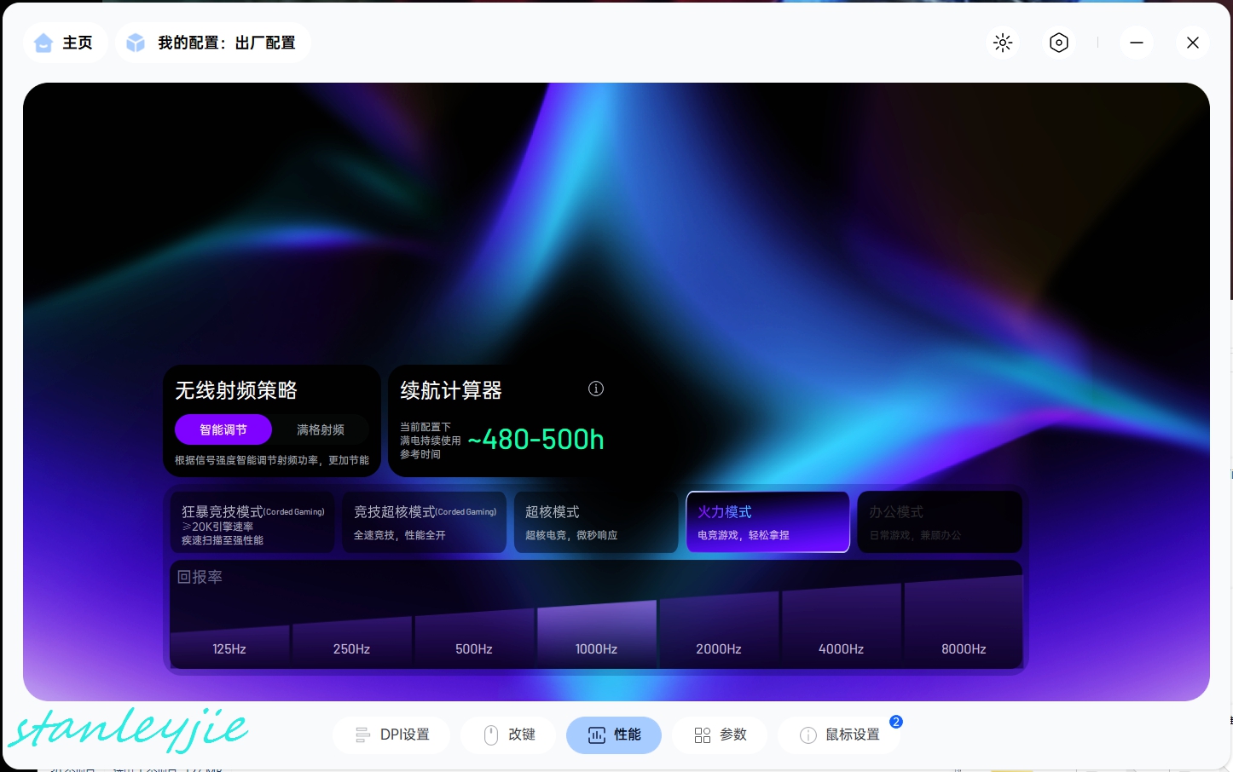Choose 火力模式 performance mode

768,522
